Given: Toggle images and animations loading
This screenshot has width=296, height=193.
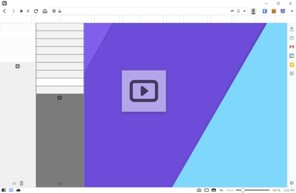Looking at the screenshot, I should click(x=214, y=190).
